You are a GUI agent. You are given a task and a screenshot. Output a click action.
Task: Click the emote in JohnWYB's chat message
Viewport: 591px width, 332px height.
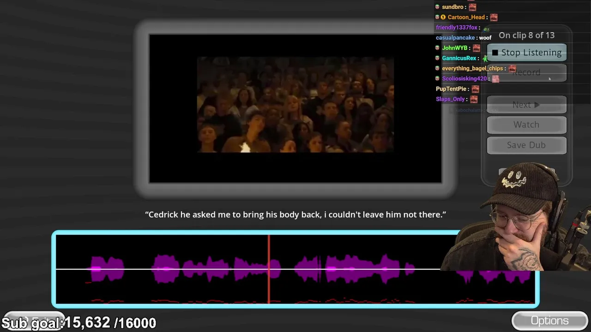point(476,48)
